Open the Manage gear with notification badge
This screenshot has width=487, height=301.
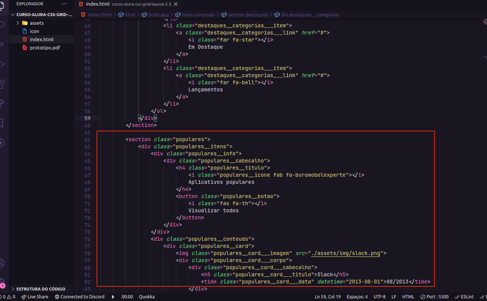pyautogui.click(x=2, y=283)
